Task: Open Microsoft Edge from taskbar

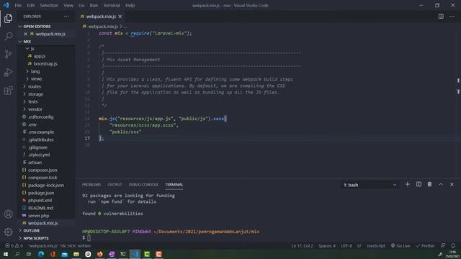Action: [x=41, y=254]
